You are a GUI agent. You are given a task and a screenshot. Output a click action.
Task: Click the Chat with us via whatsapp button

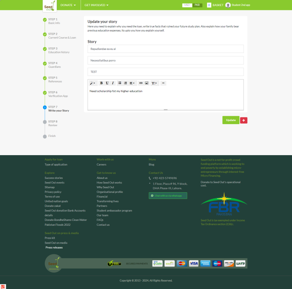pos(168,196)
